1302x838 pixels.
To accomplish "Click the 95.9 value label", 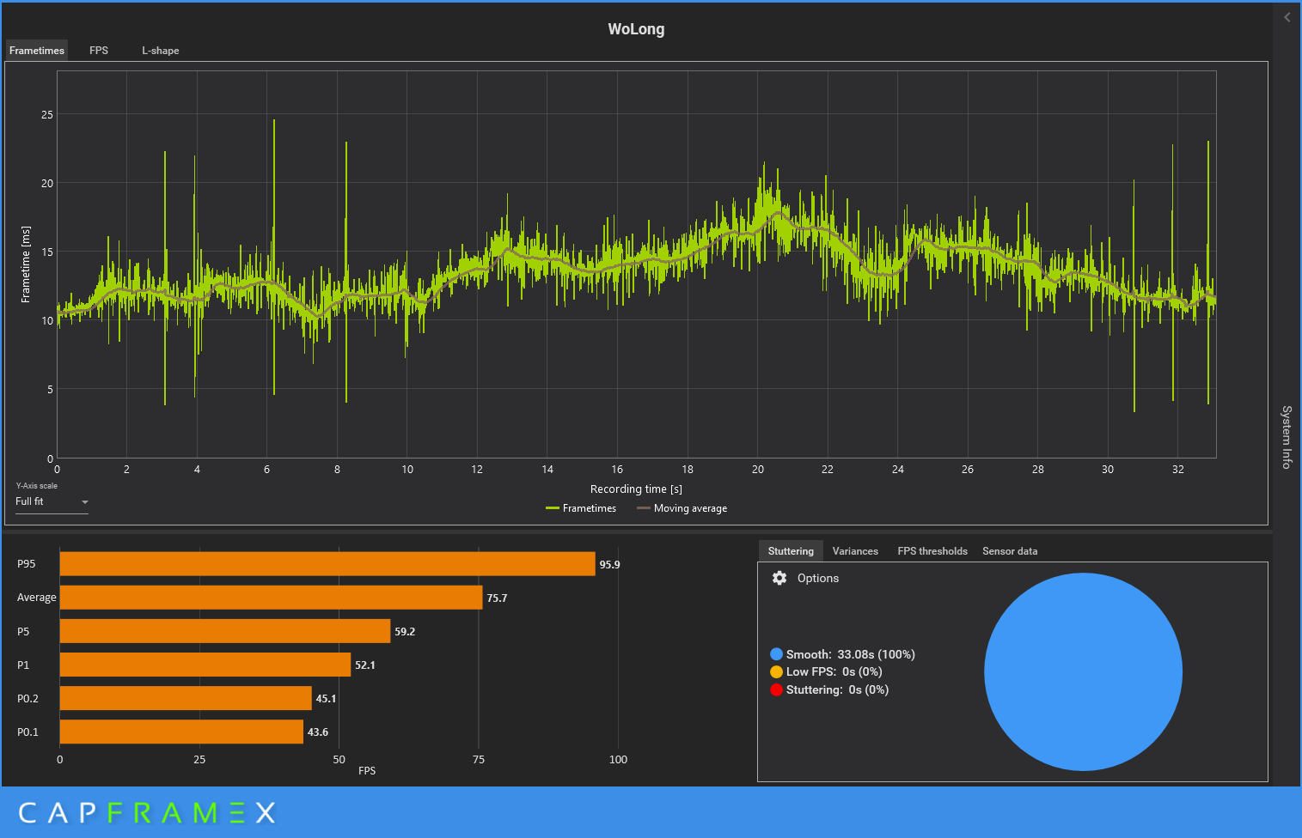I will [x=609, y=564].
